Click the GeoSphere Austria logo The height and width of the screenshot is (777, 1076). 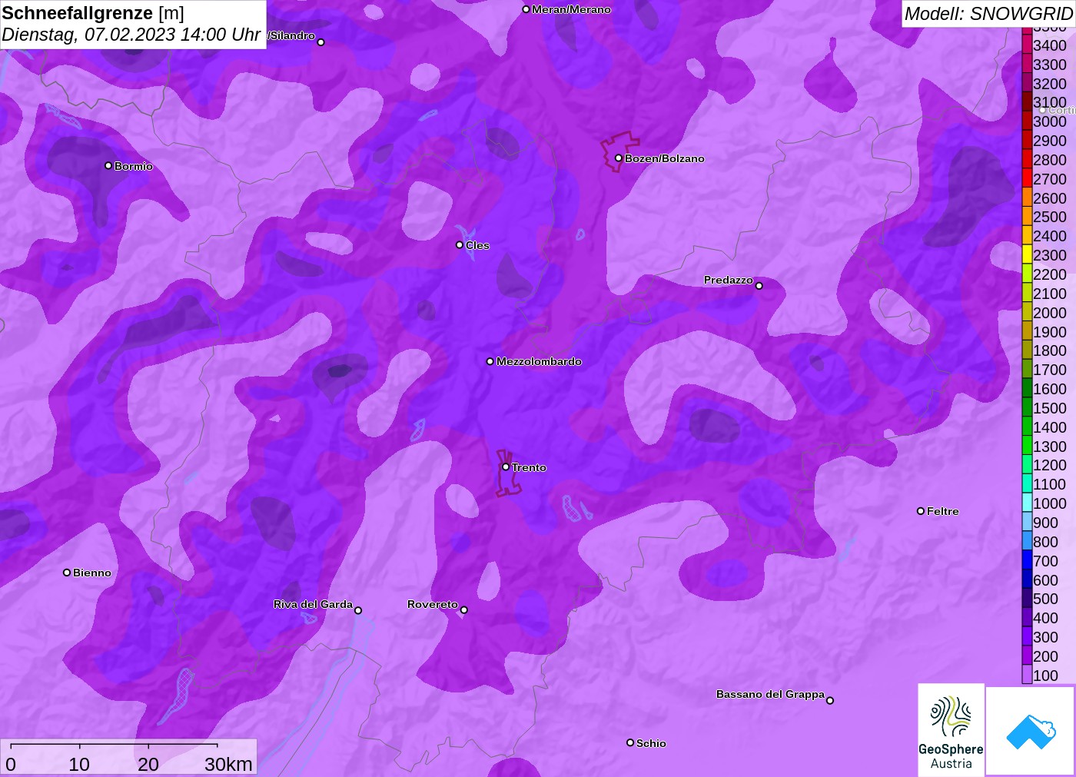point(951,729)
